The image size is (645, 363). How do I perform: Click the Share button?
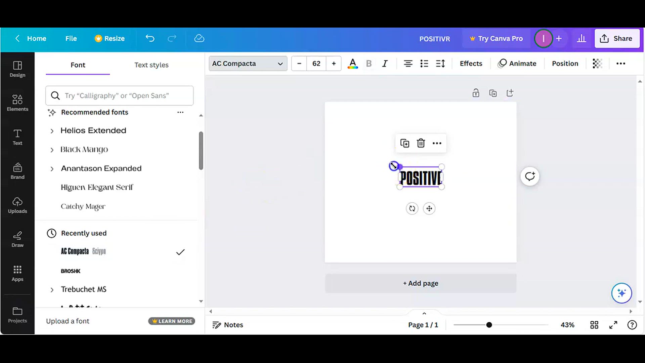pyautogui.click(x=617, y=38)
